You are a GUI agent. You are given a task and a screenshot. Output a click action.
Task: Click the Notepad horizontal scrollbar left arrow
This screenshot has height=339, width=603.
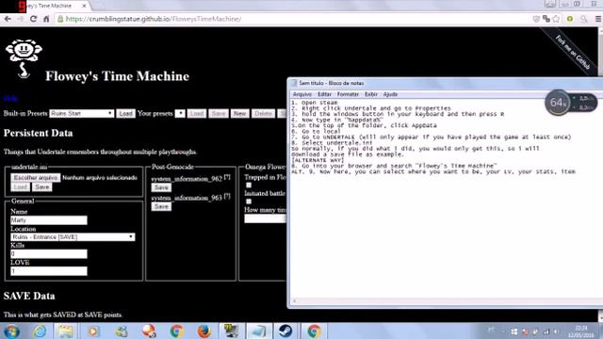click(294, 301)
